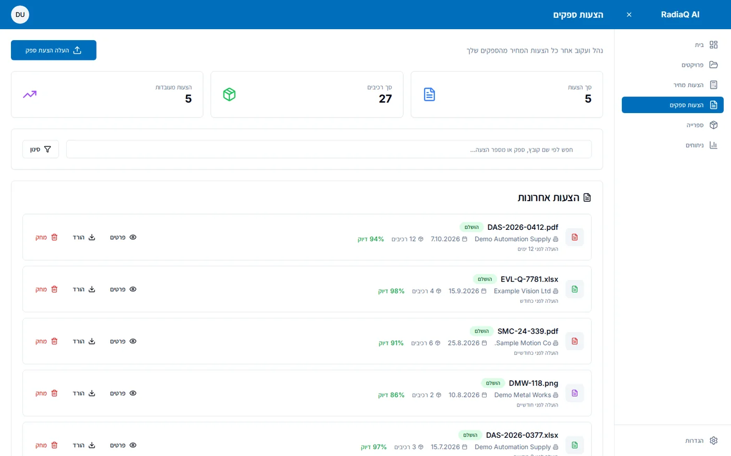Viewport: 731px width, 456px height.
Task: Click the purple image file icon for DMW-118.png
Action: 574,393
